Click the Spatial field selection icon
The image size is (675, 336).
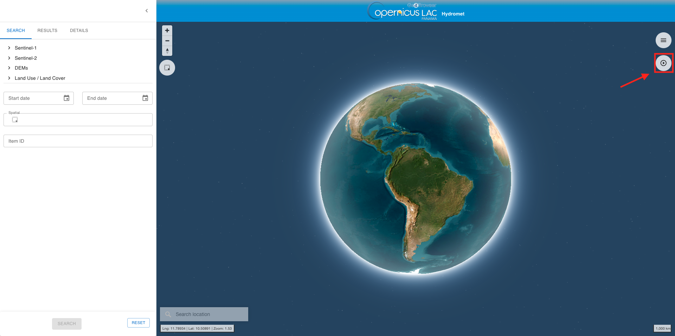(x=15, y=120)
